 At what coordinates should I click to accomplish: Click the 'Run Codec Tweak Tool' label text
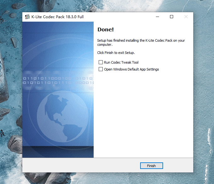pyautogui.click(x=121, y=62)
